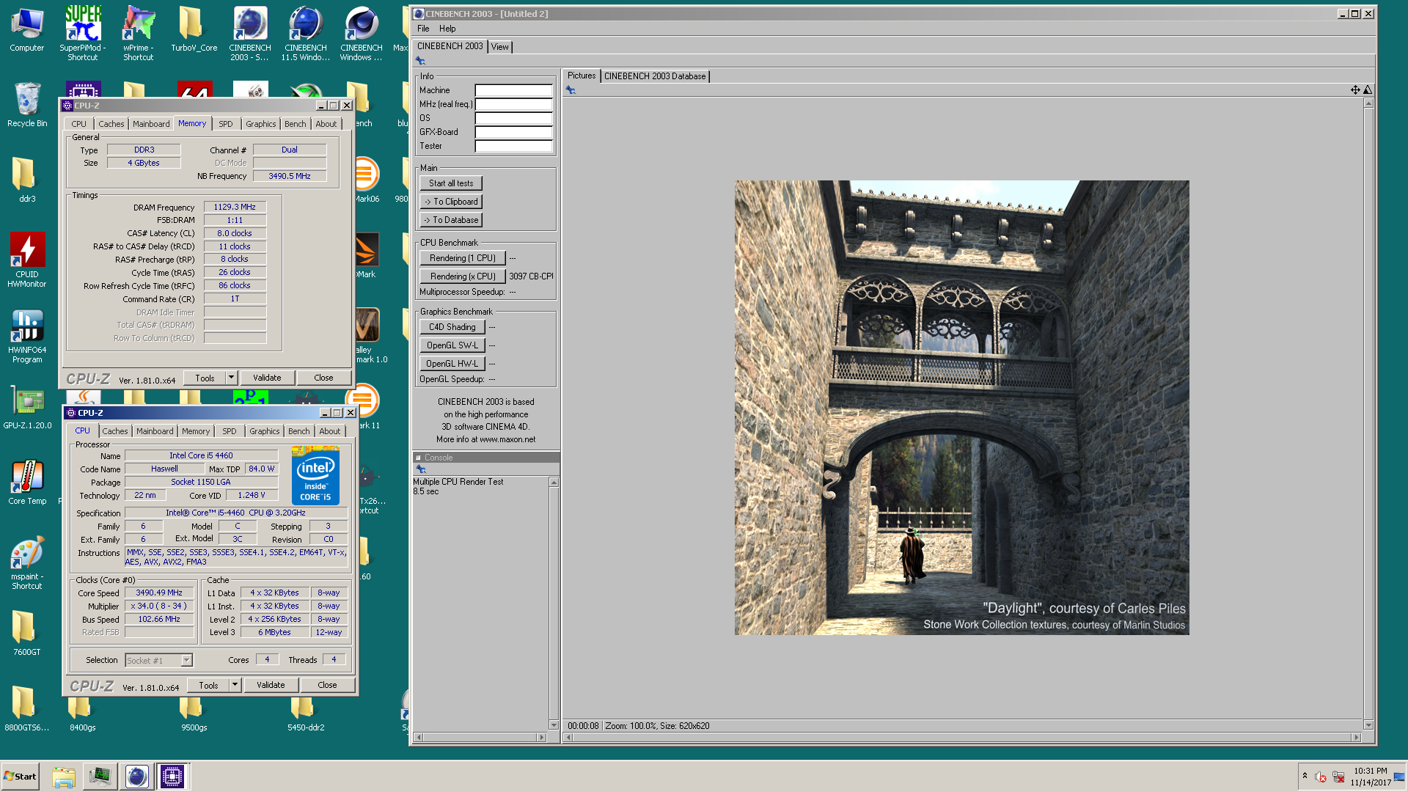The height and width of the screenshot is (792, 1408).
Task: Click the Machine input field
Action: click(x=513, y=90)
